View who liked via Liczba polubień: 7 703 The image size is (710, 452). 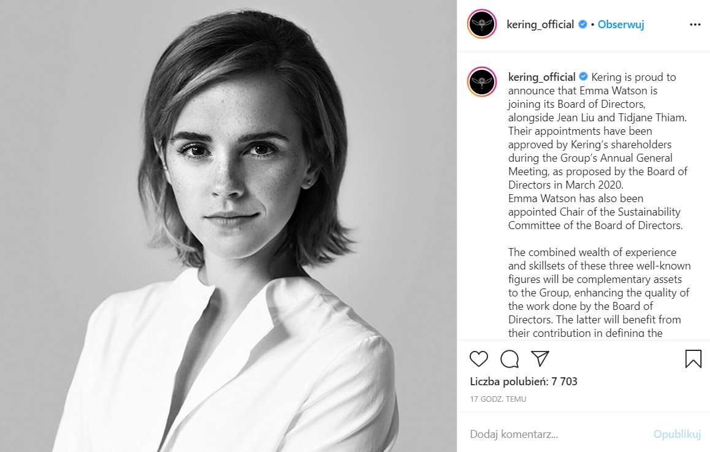(x=524, y=382)
